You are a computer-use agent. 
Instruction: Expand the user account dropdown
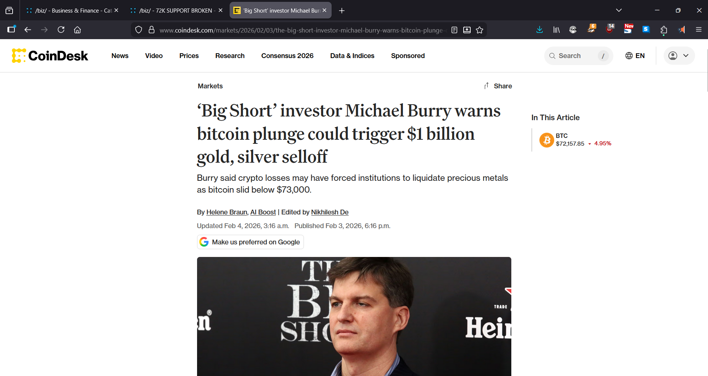pyautogui.click(x=679, y=56)
